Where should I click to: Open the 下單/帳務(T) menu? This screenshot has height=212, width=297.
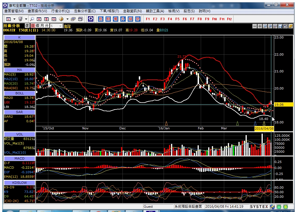point(109,11)
